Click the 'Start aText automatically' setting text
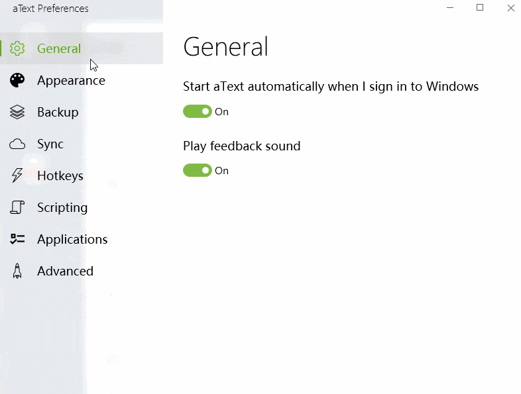 [331, 87]
